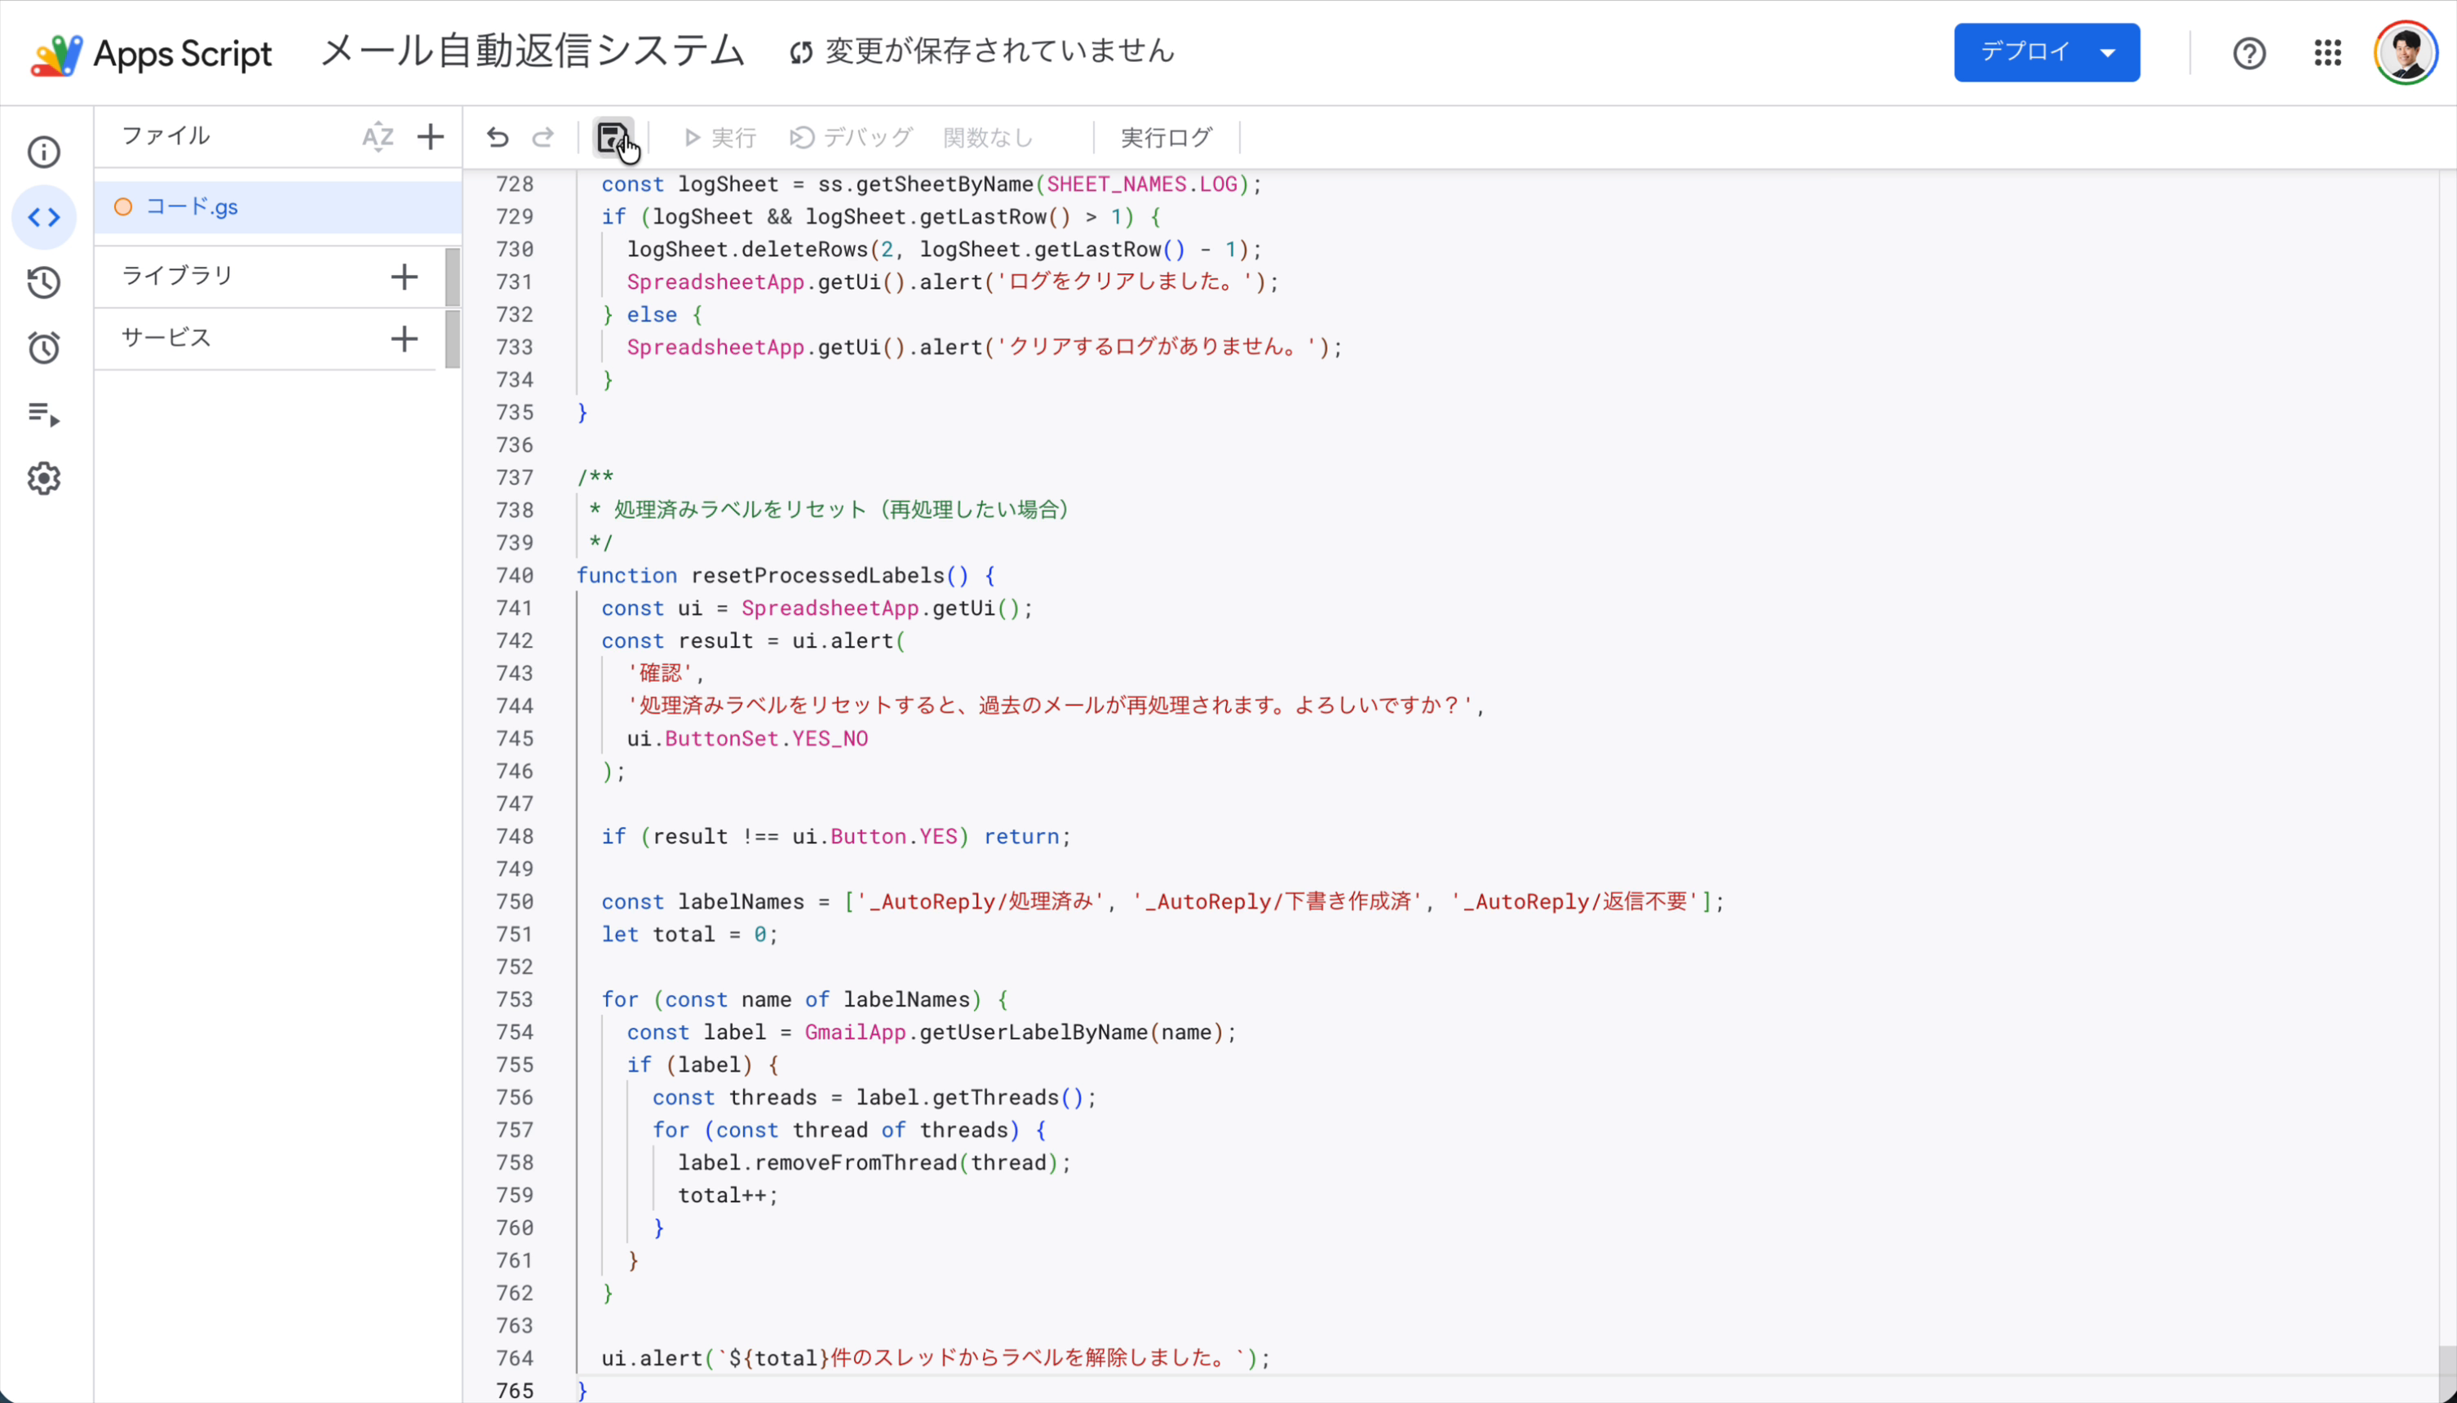
Task: Open the profile avatar menu
Action: click(2405, 51)
